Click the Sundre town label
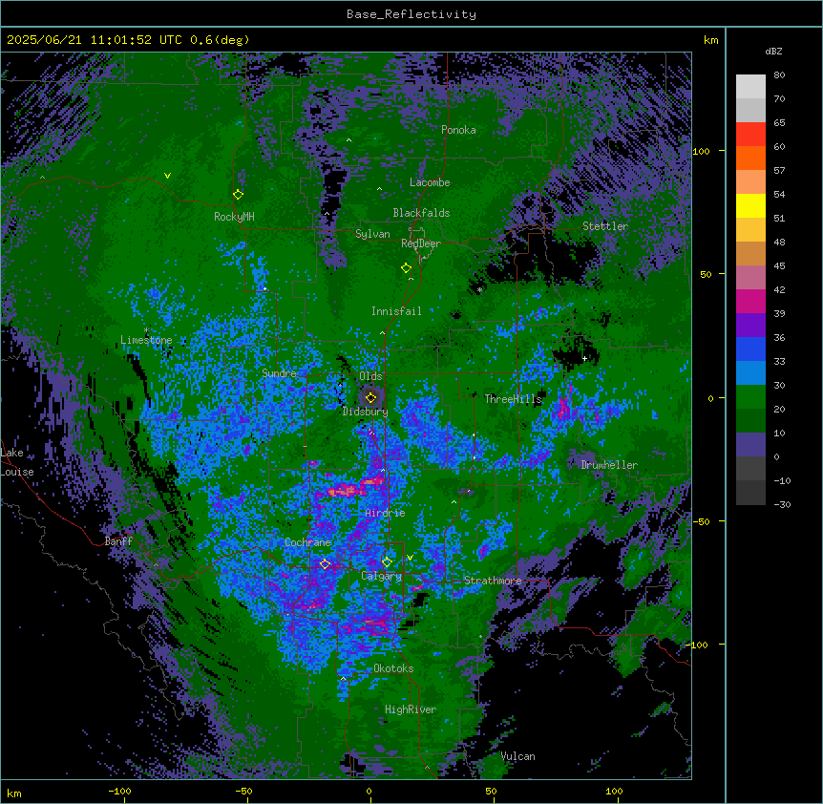This screenshot has height=804, width=823. tap(279, 373)
